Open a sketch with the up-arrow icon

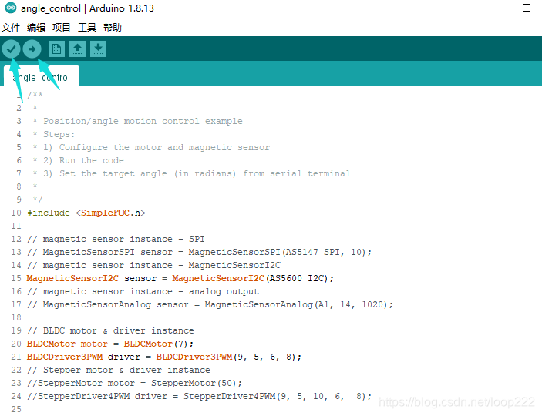tap(77, 49)
